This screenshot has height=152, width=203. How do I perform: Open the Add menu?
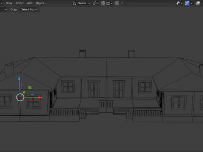click(30, 3)
